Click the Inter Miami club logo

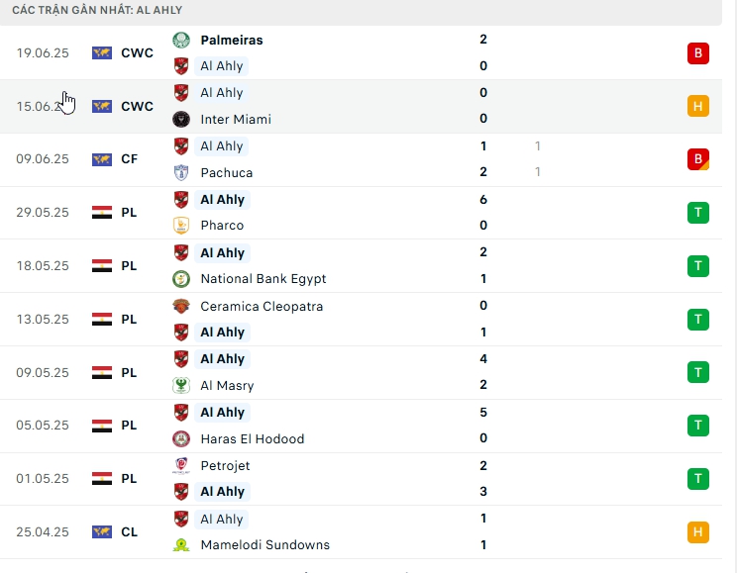(x=181, y=119)
